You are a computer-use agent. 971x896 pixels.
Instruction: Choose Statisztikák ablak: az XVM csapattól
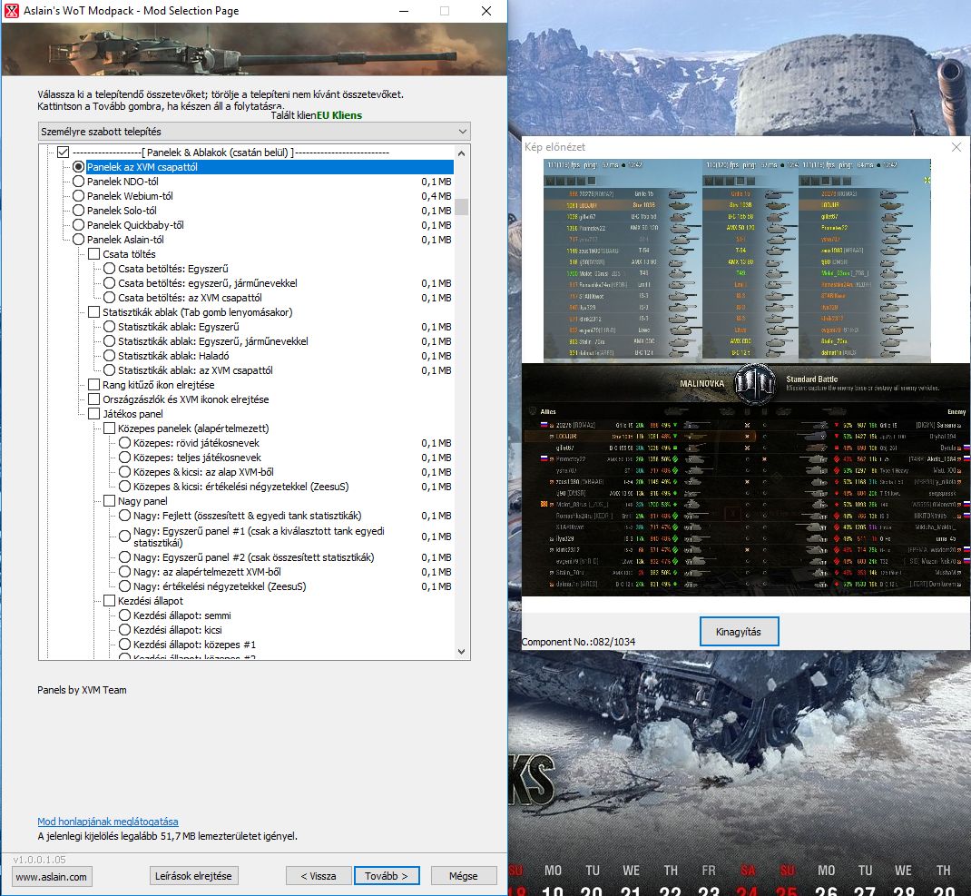tap(110, 370)
